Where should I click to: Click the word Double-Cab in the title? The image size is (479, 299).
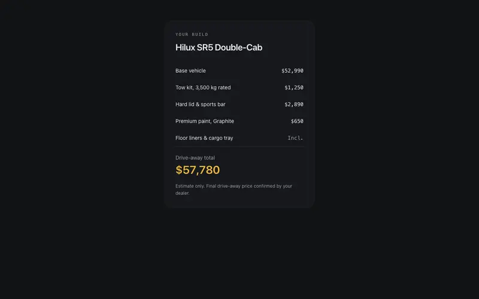point(238,48)
